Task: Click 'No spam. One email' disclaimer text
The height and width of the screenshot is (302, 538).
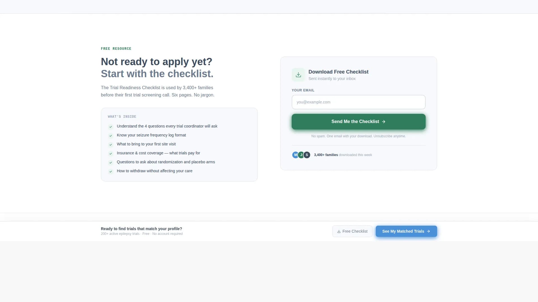Action: point(358,136)
